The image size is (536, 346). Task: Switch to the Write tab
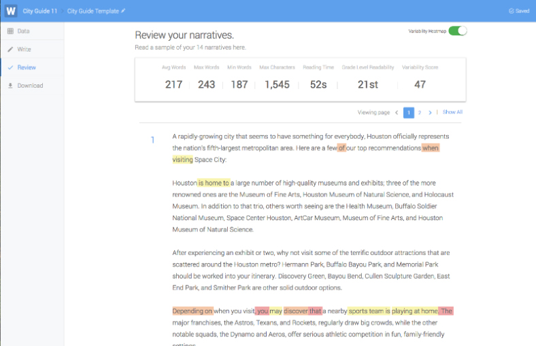click(x=24, y=50)
